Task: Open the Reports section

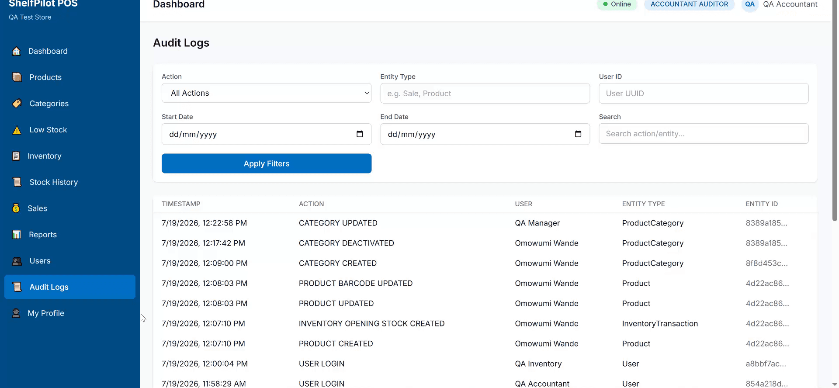Action: 70,235
